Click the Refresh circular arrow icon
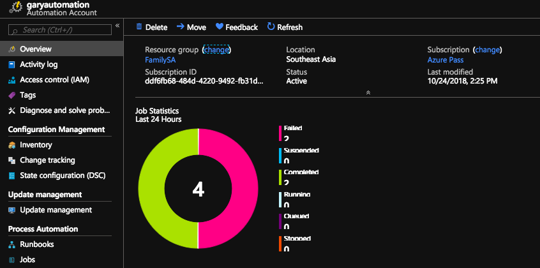 [x=271, y=27]
